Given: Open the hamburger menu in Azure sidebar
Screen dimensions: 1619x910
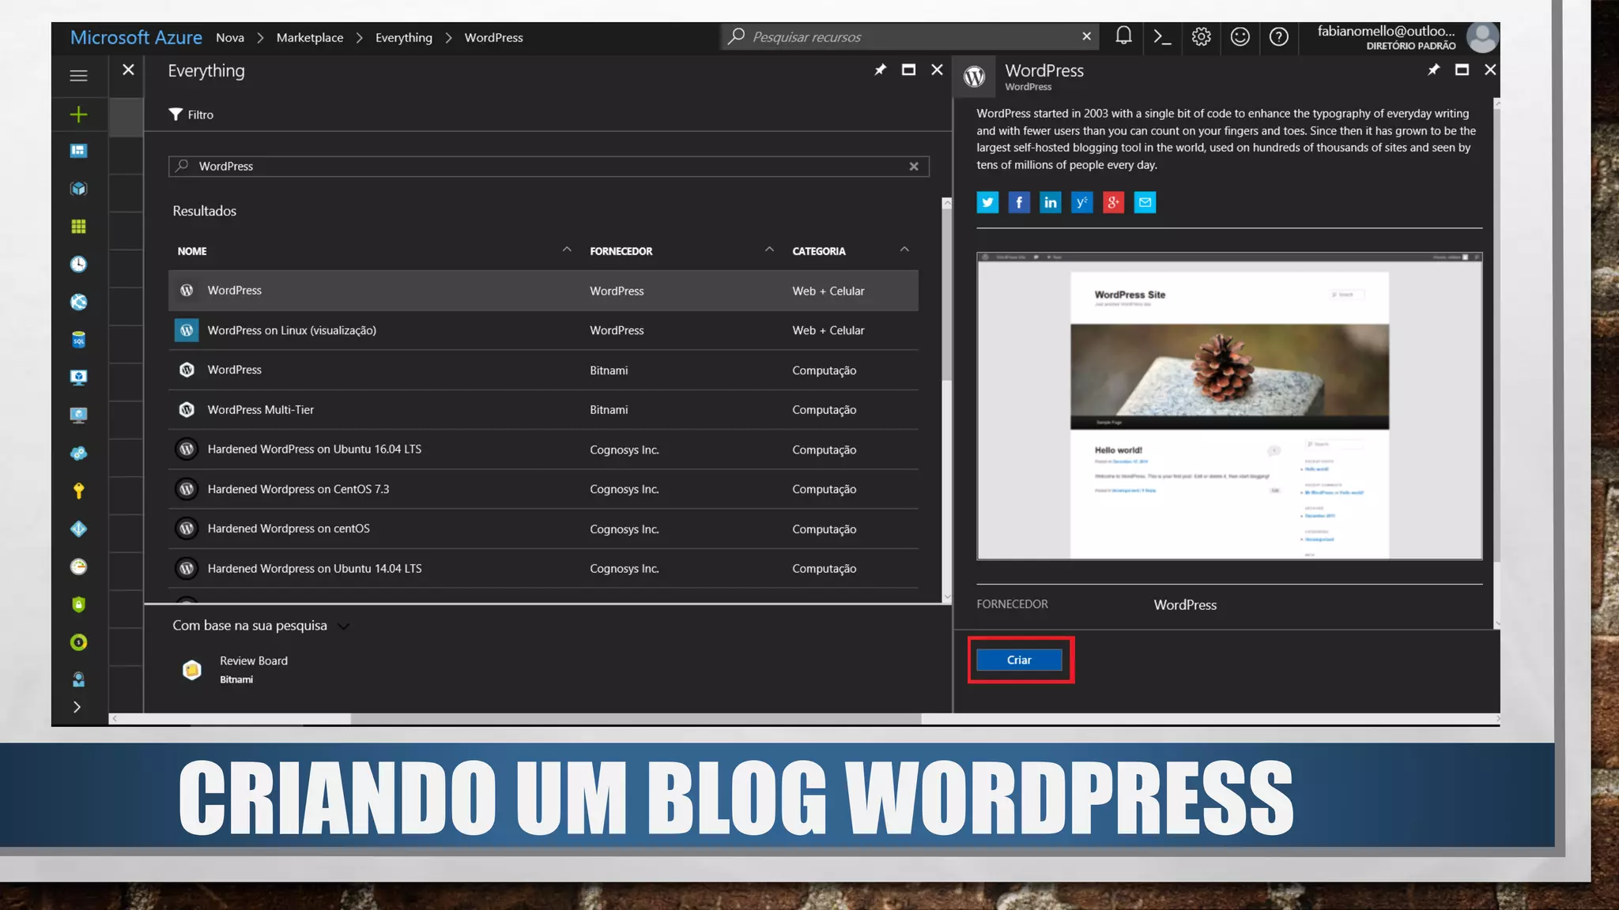Looking at the screenshot, I should 78,76.
